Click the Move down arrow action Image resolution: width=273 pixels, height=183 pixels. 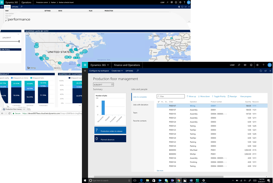pos(204,96)
